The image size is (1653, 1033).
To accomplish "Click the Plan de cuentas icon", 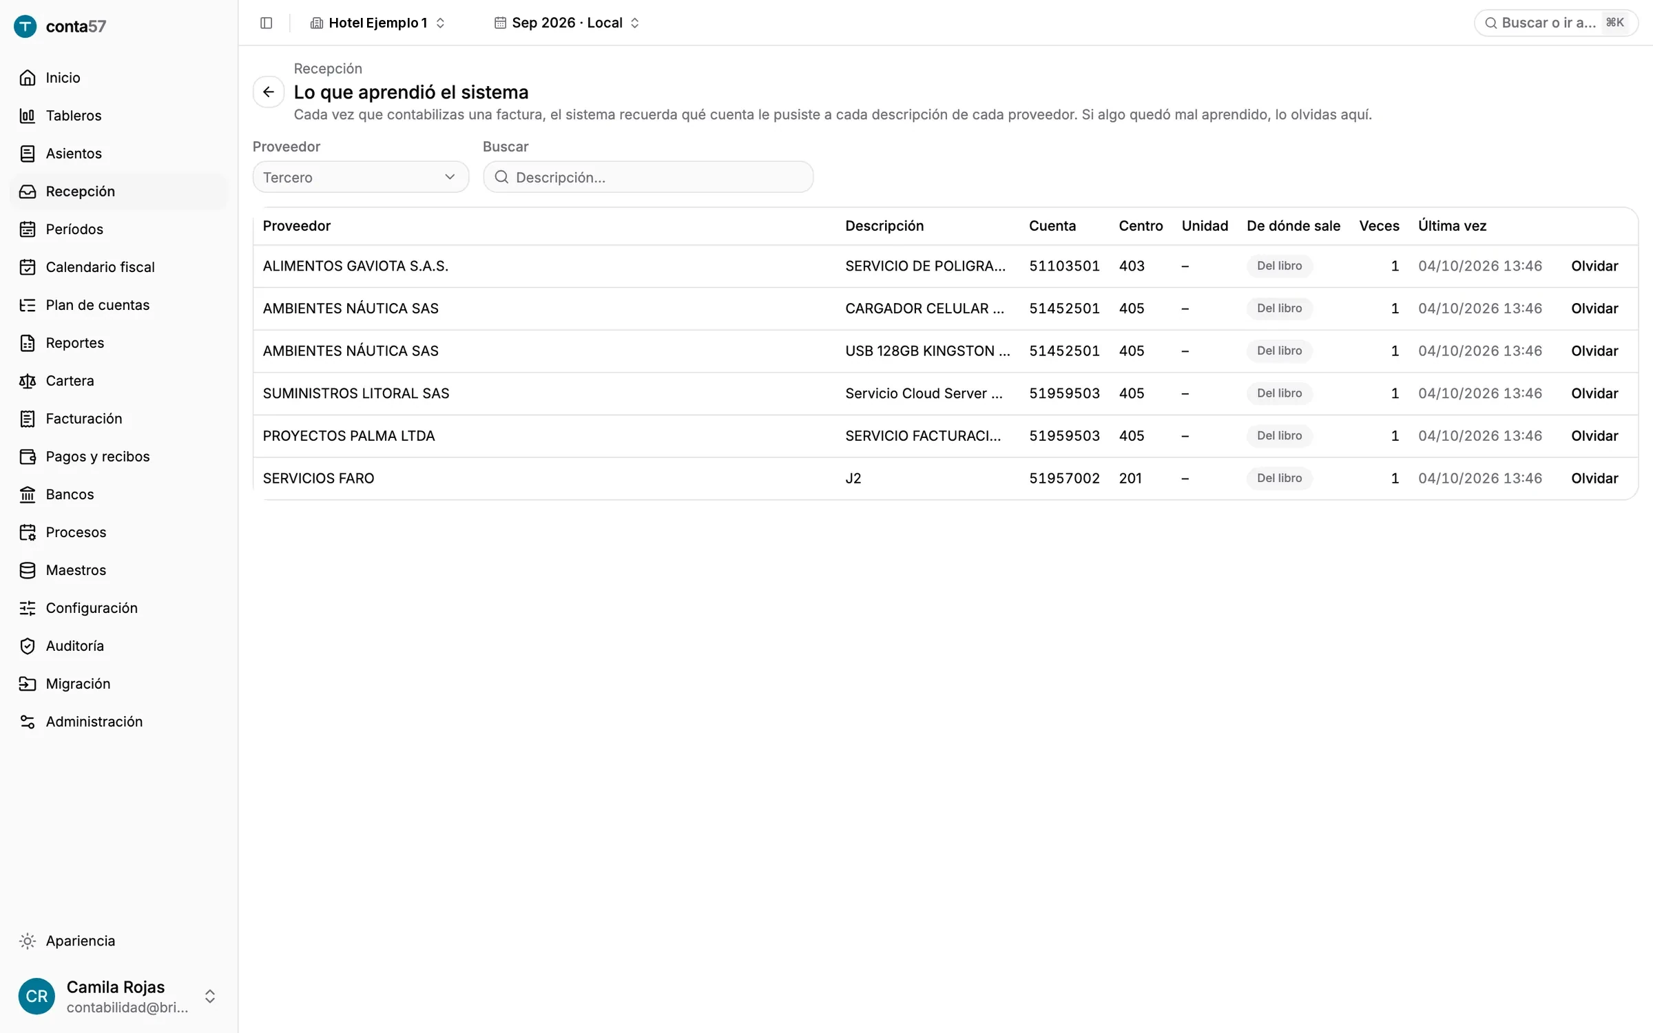I will (28, 305).
